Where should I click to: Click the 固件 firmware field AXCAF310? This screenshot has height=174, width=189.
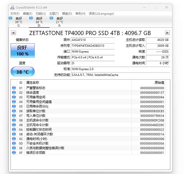click(92, 40)
